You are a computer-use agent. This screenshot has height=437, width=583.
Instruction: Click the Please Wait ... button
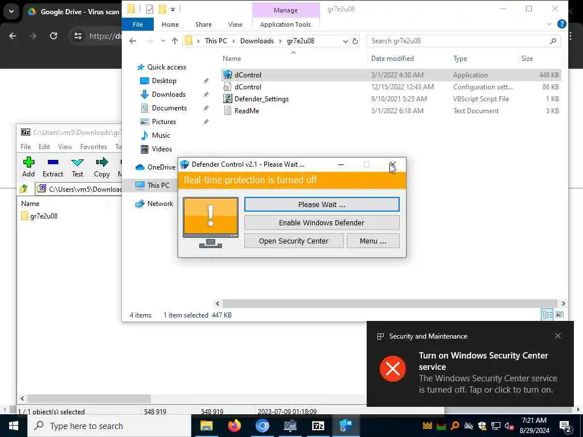coord(322,204)
